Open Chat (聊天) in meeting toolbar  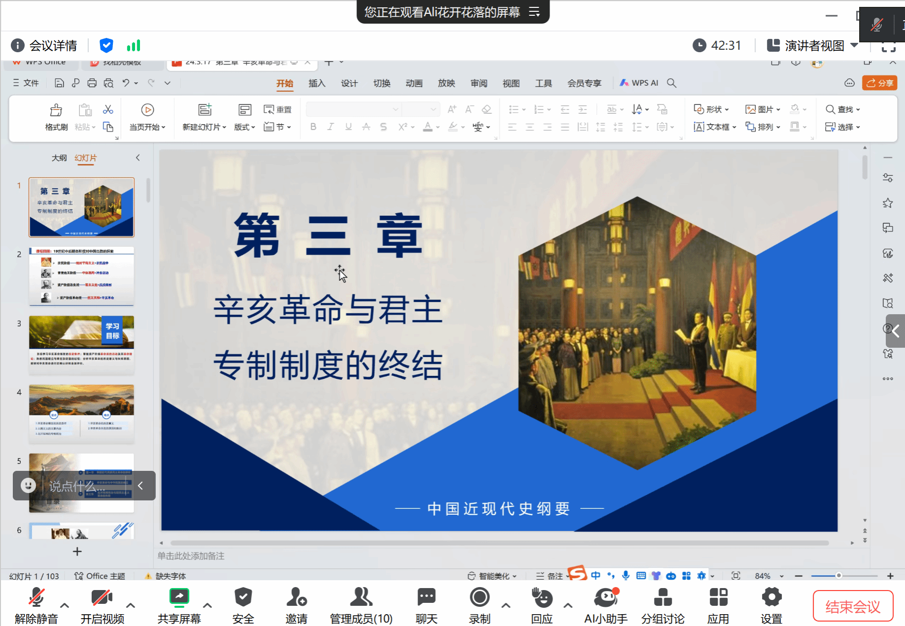(426, 597)
